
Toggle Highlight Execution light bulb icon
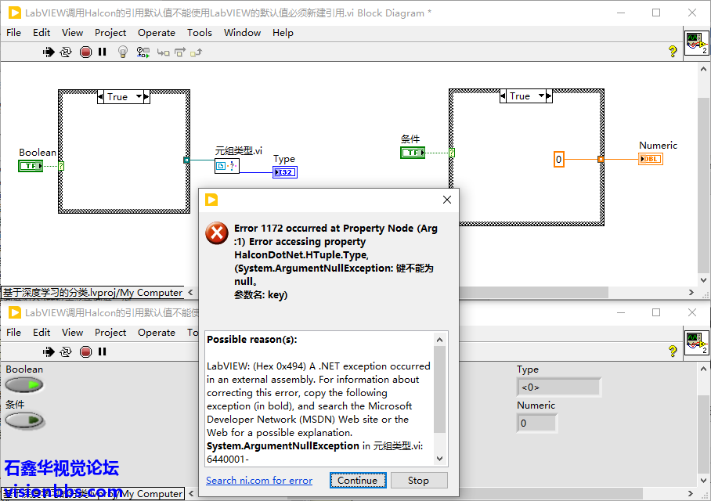pos(122,52)
